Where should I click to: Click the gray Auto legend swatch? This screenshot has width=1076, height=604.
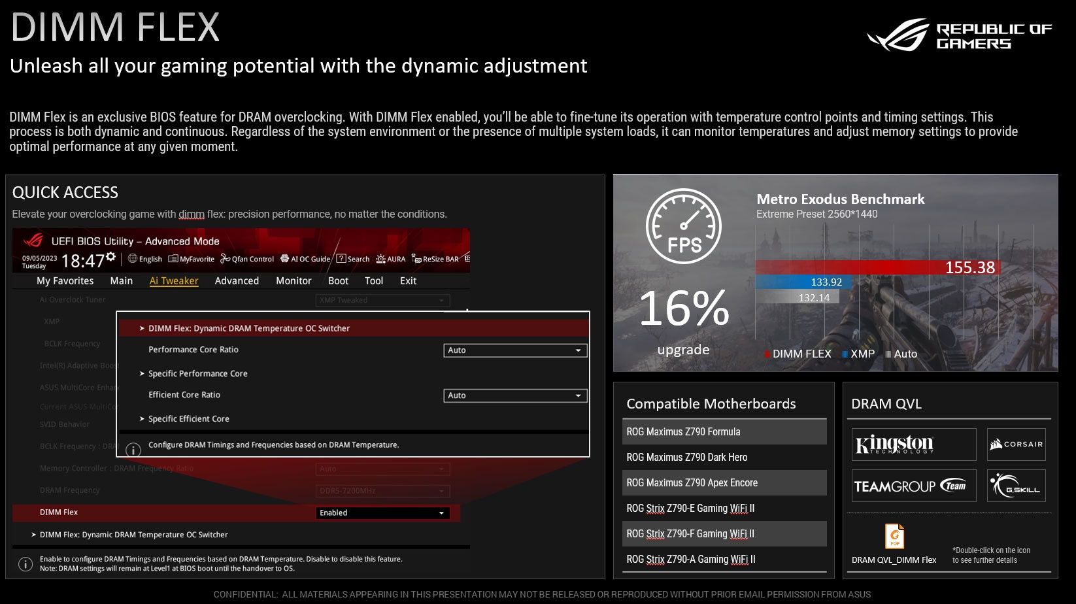pyautogui.click(x=888, y=354)
